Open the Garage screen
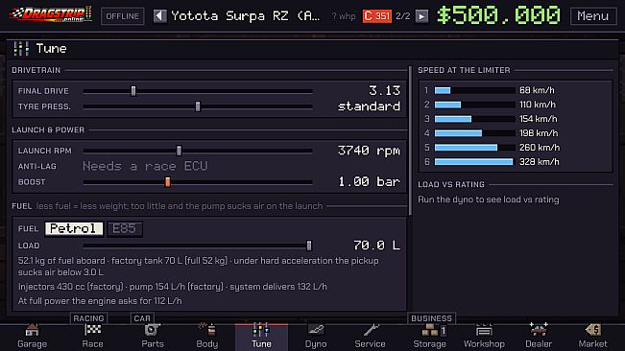625x351 pixels. point(32,337)
